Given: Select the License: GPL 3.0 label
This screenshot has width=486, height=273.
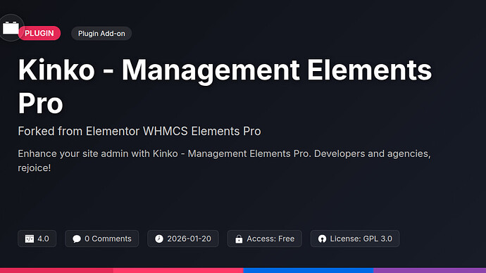Looking at the screenshot, I should (x=361, y=239).
